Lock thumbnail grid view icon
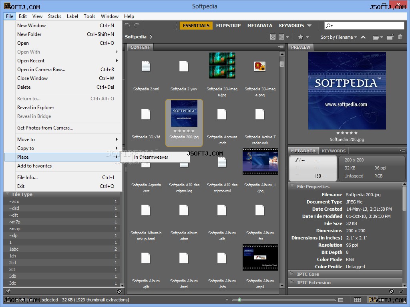410x307 pixels. pyautogui.click(x=358, y=300)
